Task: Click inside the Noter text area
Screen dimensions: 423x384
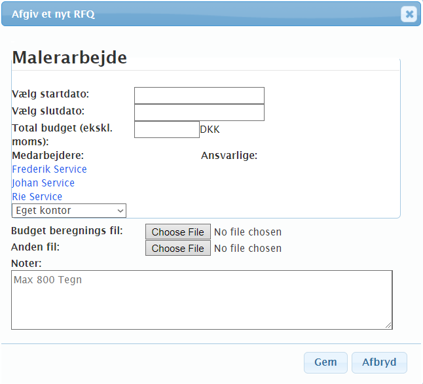Action: tap(201, 300)
